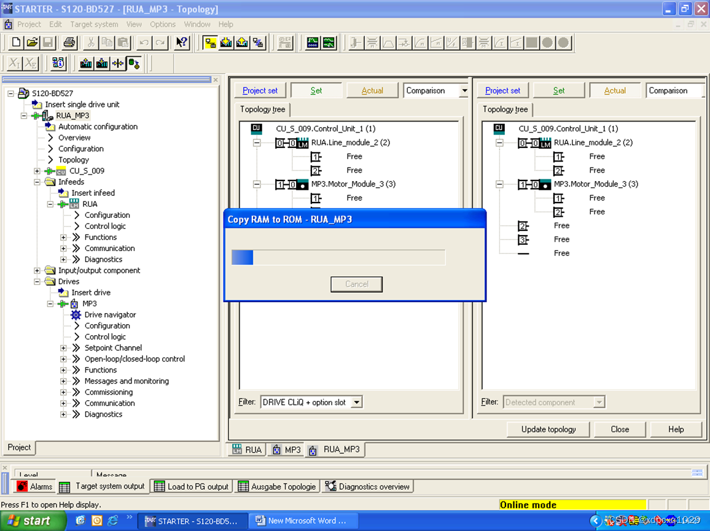Open the device trace oscilloscope icon
The width and height of the screenshot is (710, 531).
313,42
